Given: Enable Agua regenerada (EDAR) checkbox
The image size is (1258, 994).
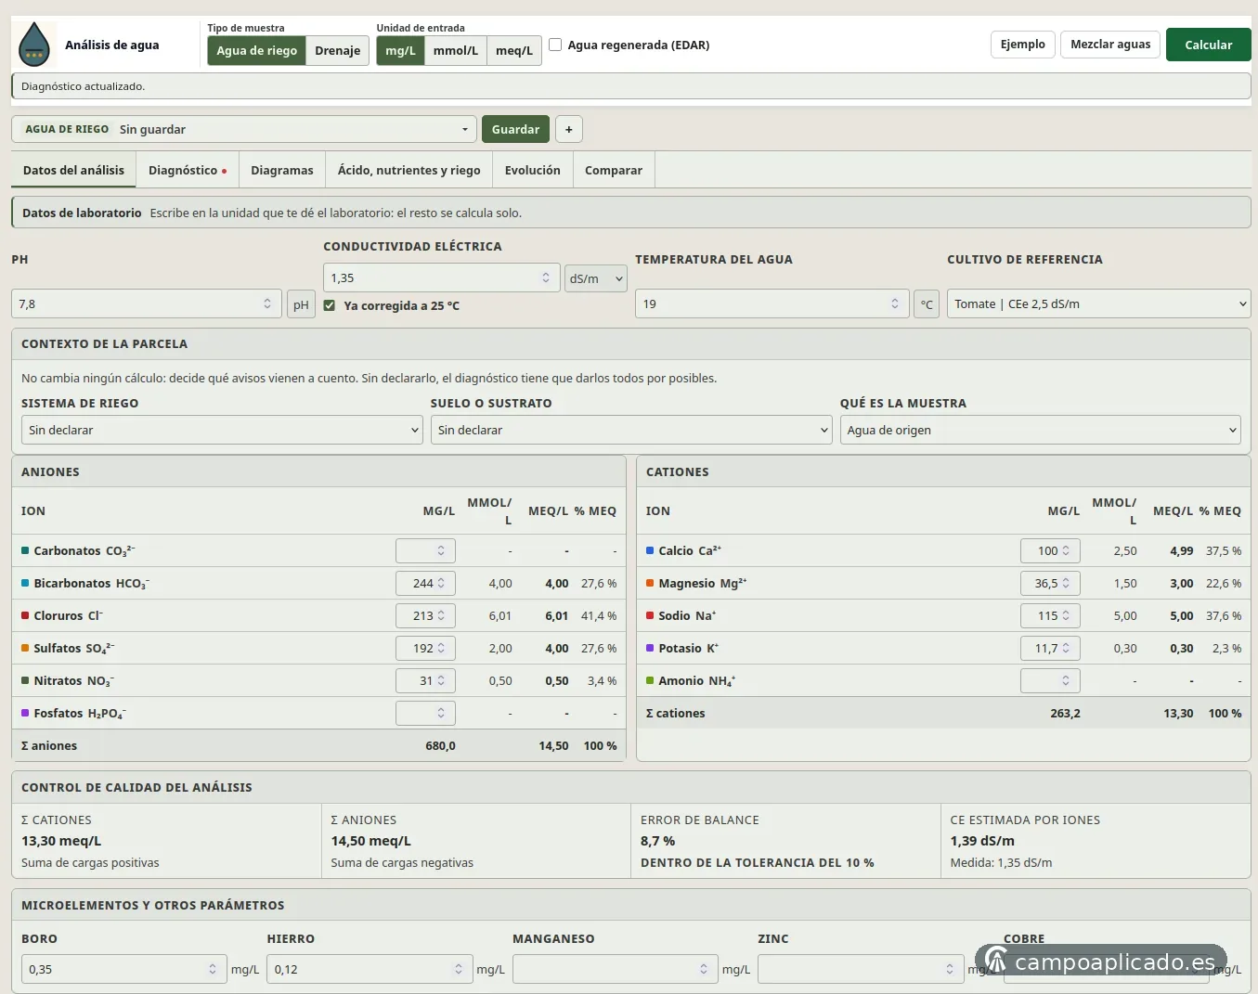Looking at the screenshot, I should [555, 45].
